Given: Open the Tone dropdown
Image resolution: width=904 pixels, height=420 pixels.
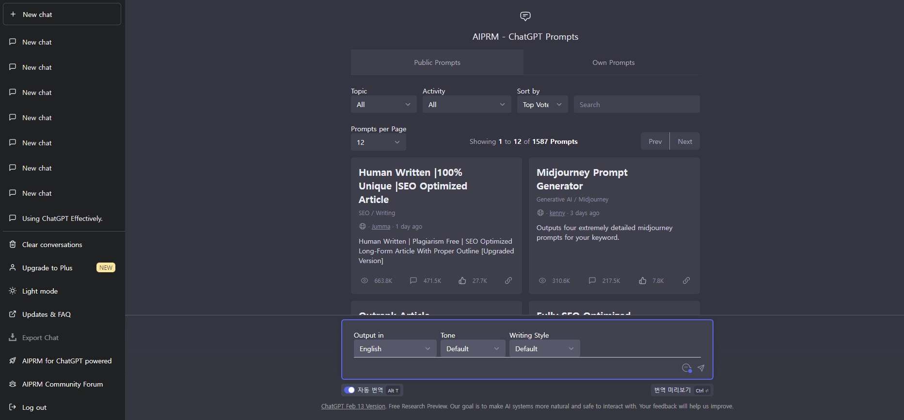Looking at the screenshot, I should (473, 349).
